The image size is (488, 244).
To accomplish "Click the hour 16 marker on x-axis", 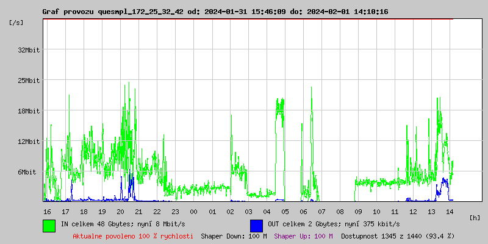I will [x=47, y=211].
